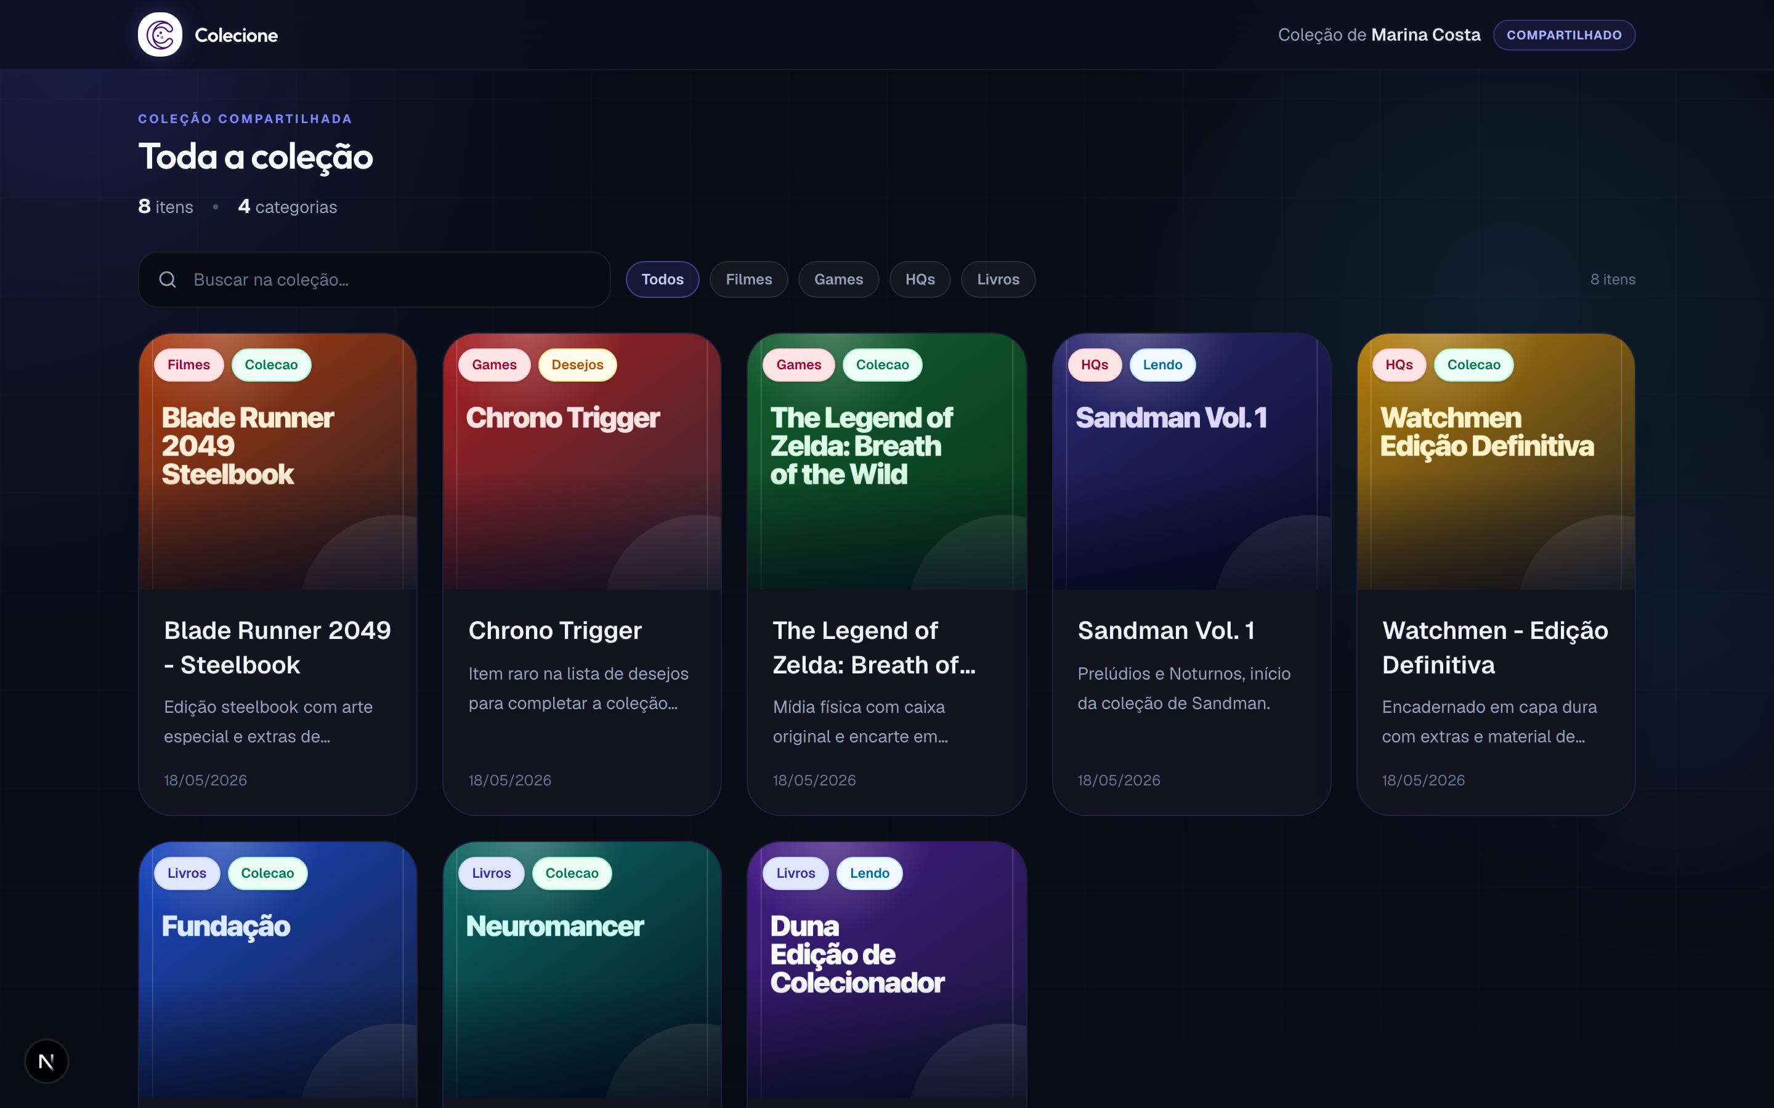The height and width of the screenshot is (1108, 1774).
Task: Click the Games tag on Chrono Trigger card
Action: click(x=494, y=365)
